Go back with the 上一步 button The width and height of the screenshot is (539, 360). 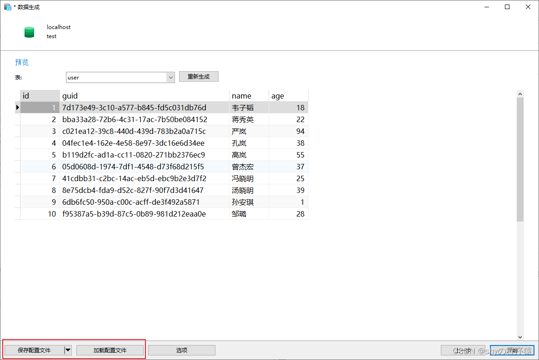[463, 350]
